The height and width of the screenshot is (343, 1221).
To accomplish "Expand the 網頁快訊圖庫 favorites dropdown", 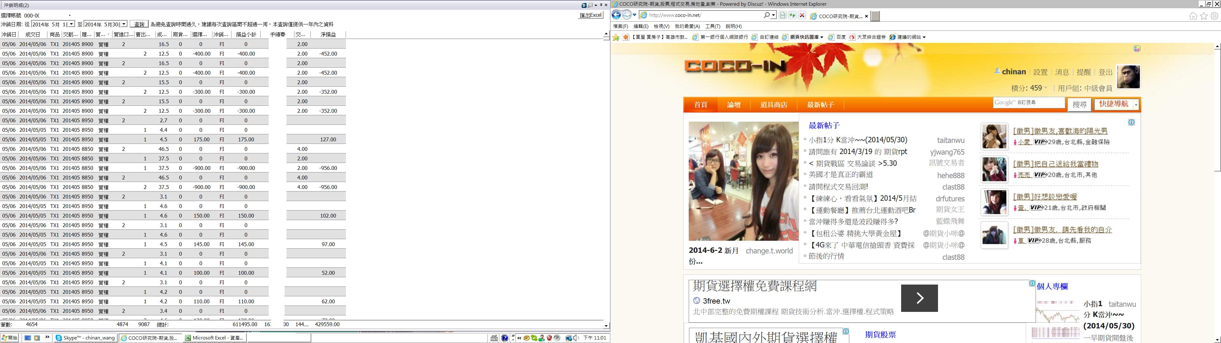I will tap(821, 37).
